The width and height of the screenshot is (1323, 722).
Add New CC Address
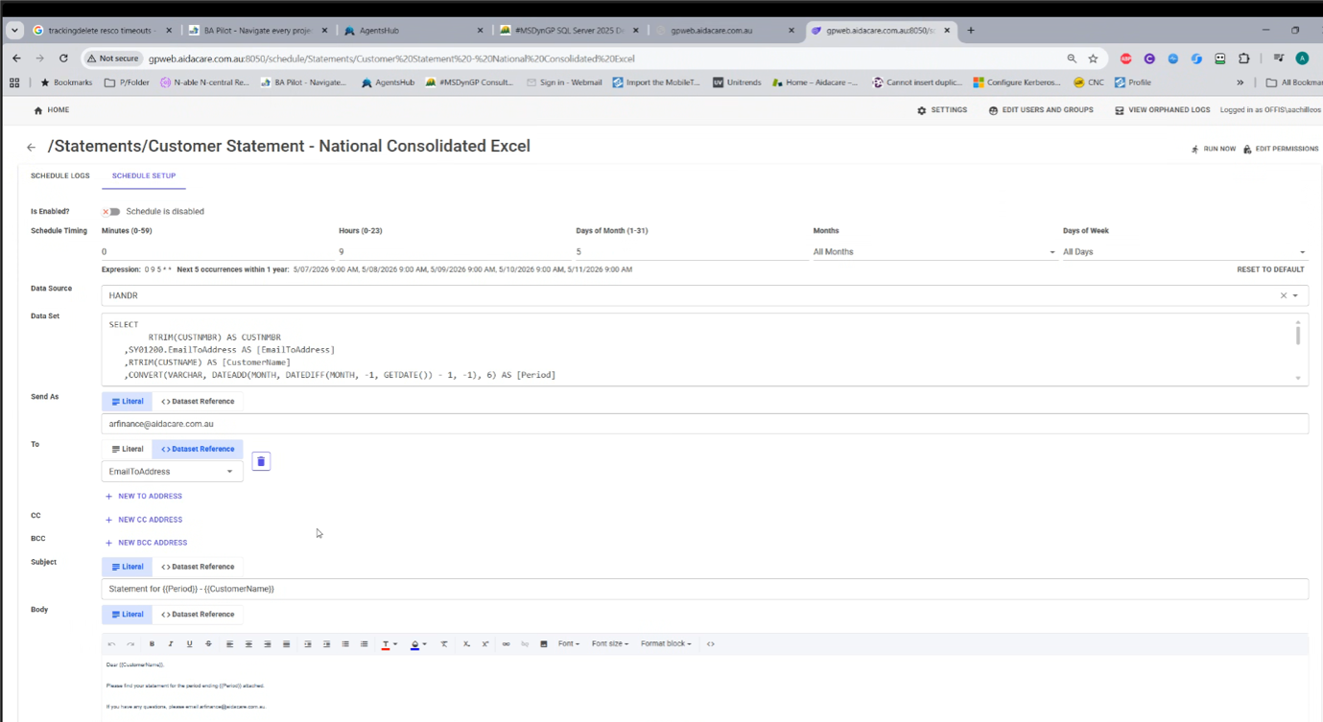[x=144, y=520]
